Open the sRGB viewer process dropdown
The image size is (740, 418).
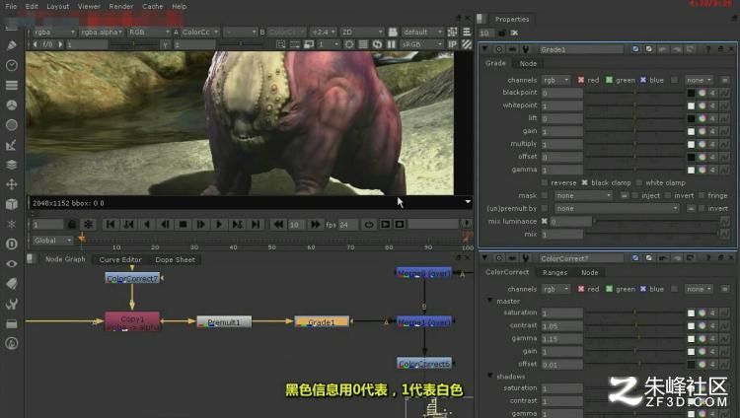click(x=421, y=44)
